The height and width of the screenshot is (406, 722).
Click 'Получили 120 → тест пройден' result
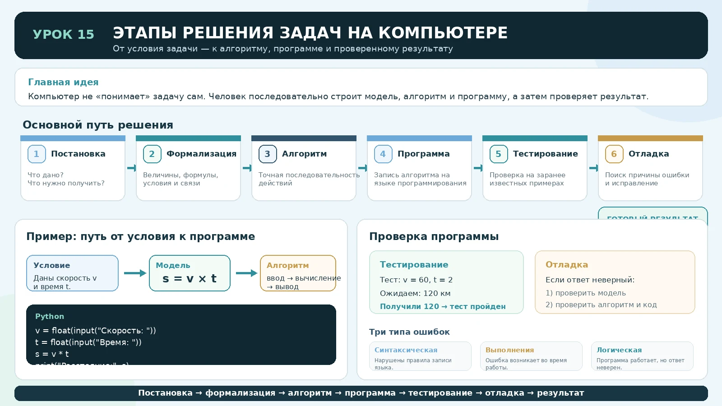(x=443, y=306)
